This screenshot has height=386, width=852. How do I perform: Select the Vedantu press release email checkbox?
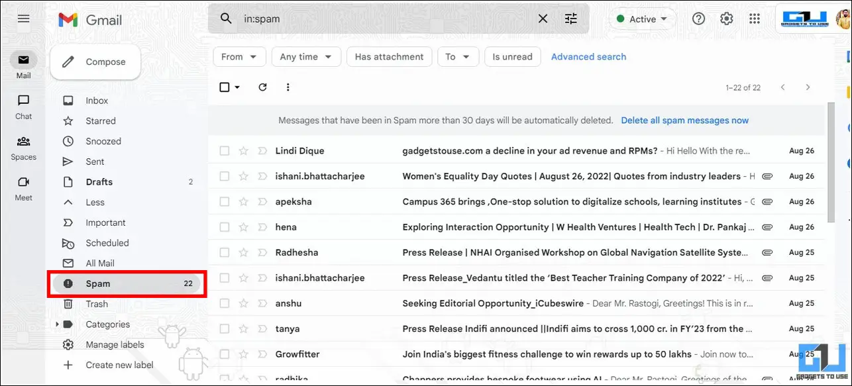coord(225,278)
